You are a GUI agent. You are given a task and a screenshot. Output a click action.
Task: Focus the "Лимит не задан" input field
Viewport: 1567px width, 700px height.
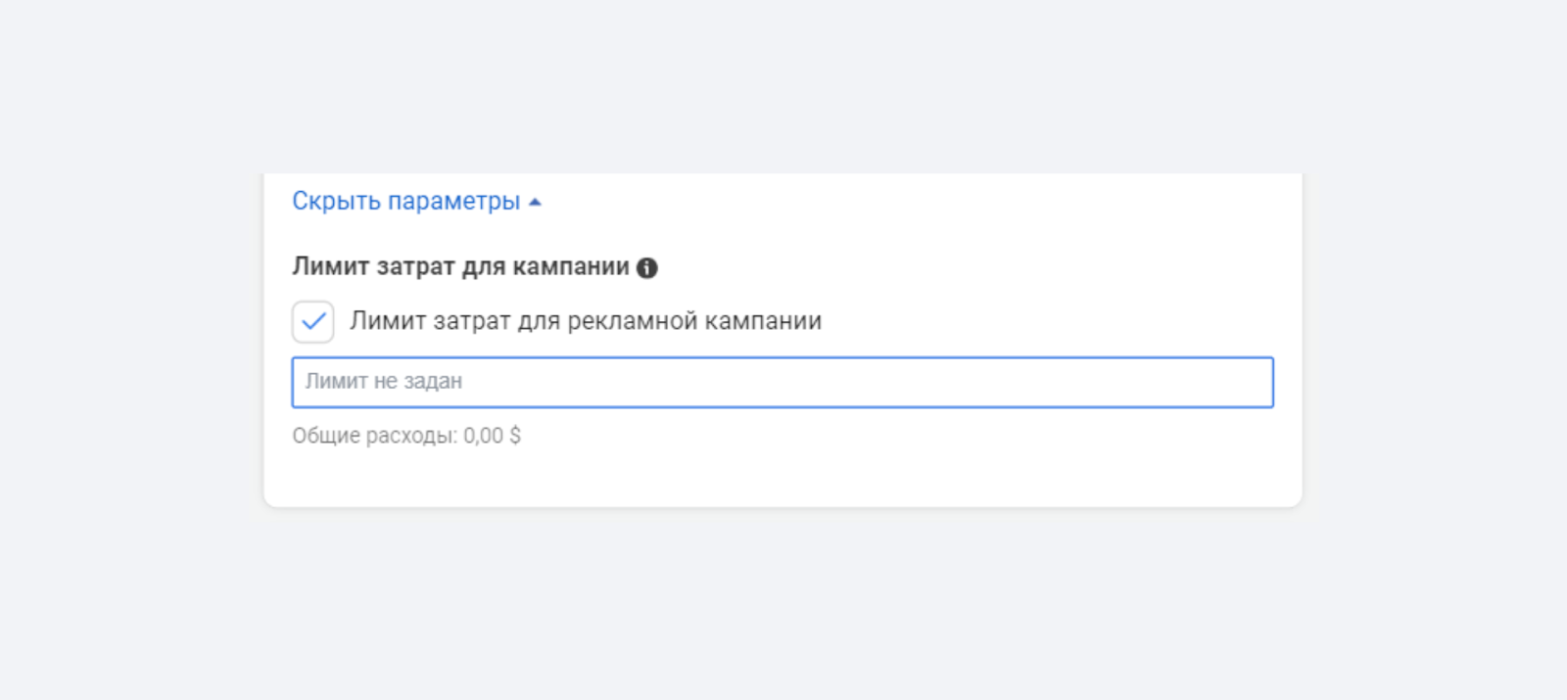782,382
